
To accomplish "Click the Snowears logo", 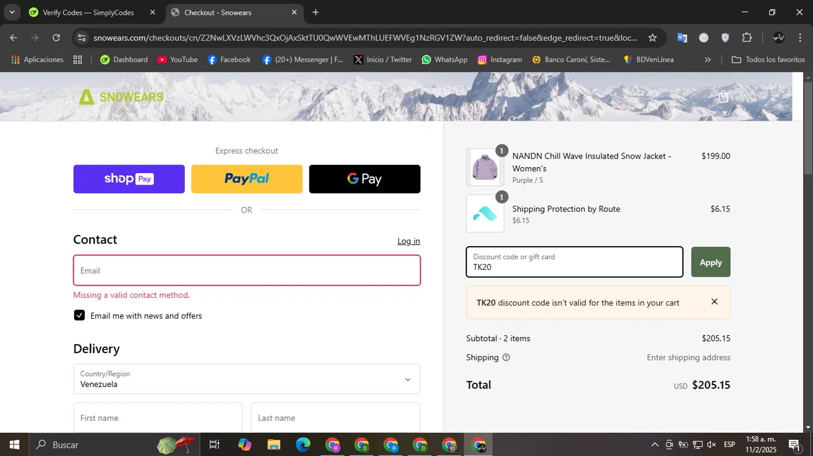I will (121, 97).
